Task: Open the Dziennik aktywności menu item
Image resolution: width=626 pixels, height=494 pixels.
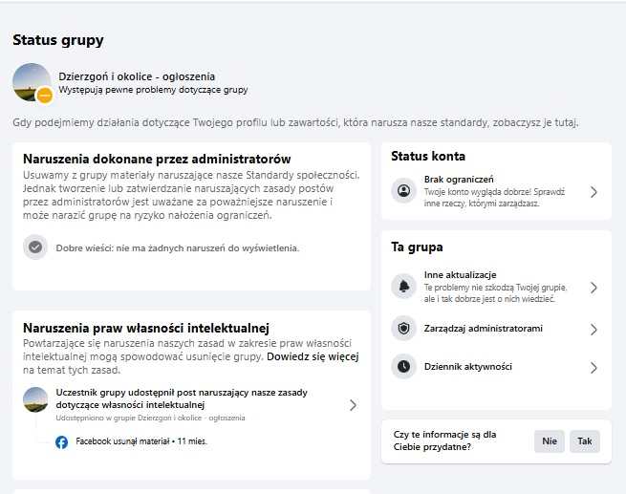Action: point(496,367)
